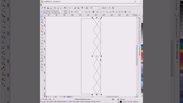Click the object X position field
The image size is (183, 103).
pos(46,11)
